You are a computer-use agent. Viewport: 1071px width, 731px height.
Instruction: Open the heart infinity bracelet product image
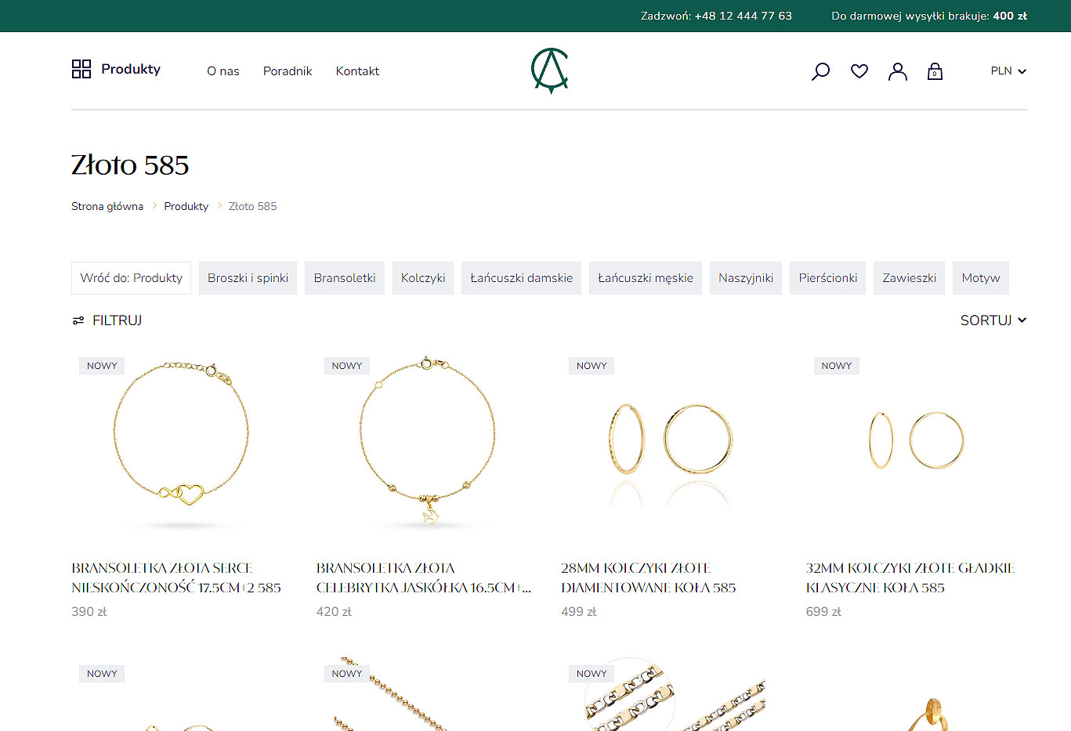click(x=182, y=442)
